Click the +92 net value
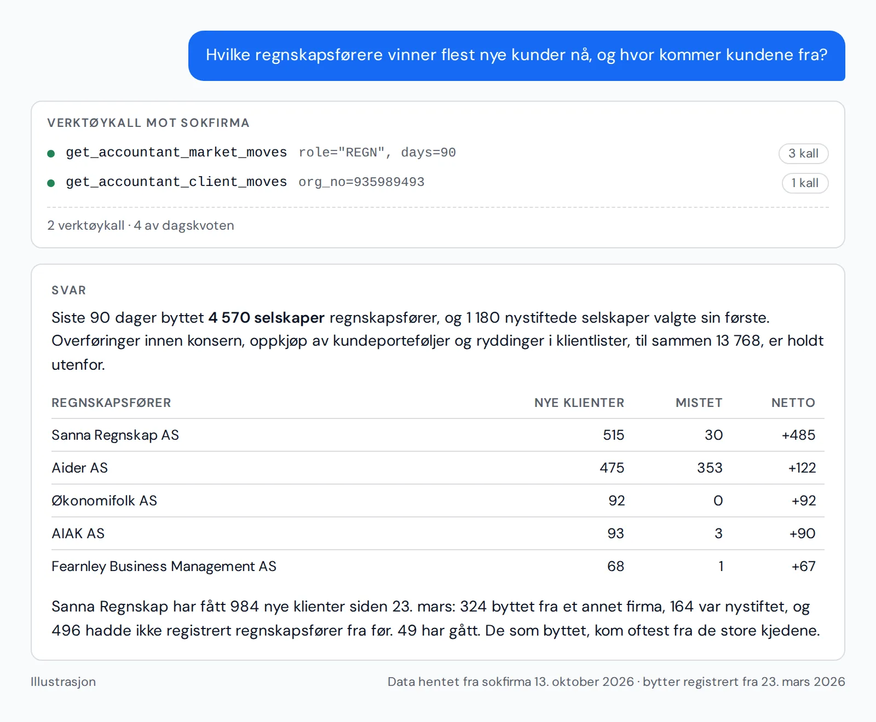Image resolution: width=876 pixels, height=722 pixels. coord(804,501)
